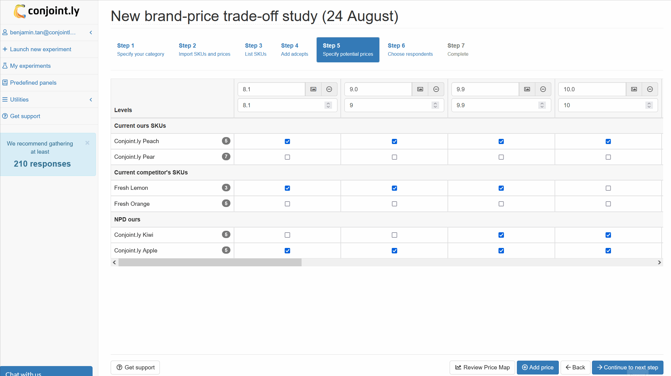671x376 pixels.
Task: Click the image icon for the 8.1 level
Action: pyautogui.click(x=313, y=89)
